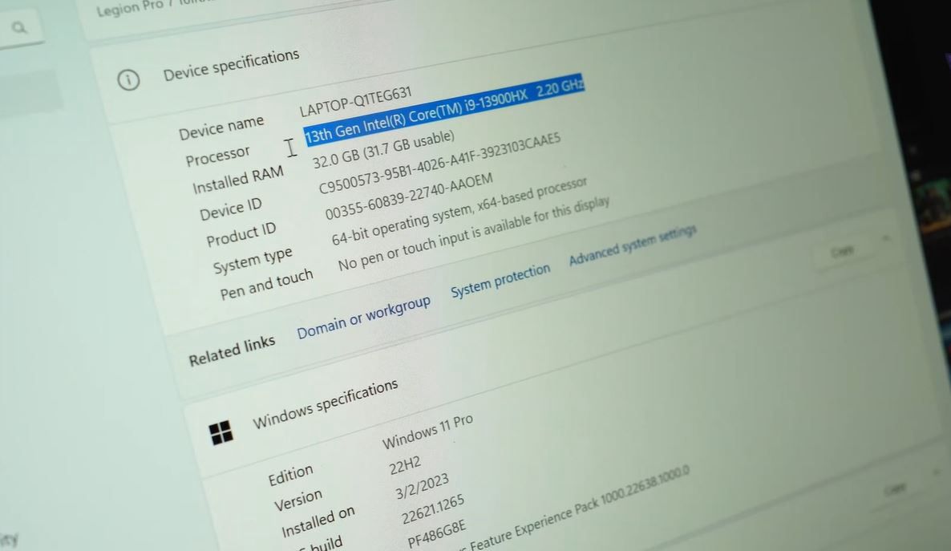The width and height of the screenshot is (951, 551).
Task: Click Device ID value C9500573-95B1-4026-A41F-3923103CAAE5
Action: tap(439, 164)
